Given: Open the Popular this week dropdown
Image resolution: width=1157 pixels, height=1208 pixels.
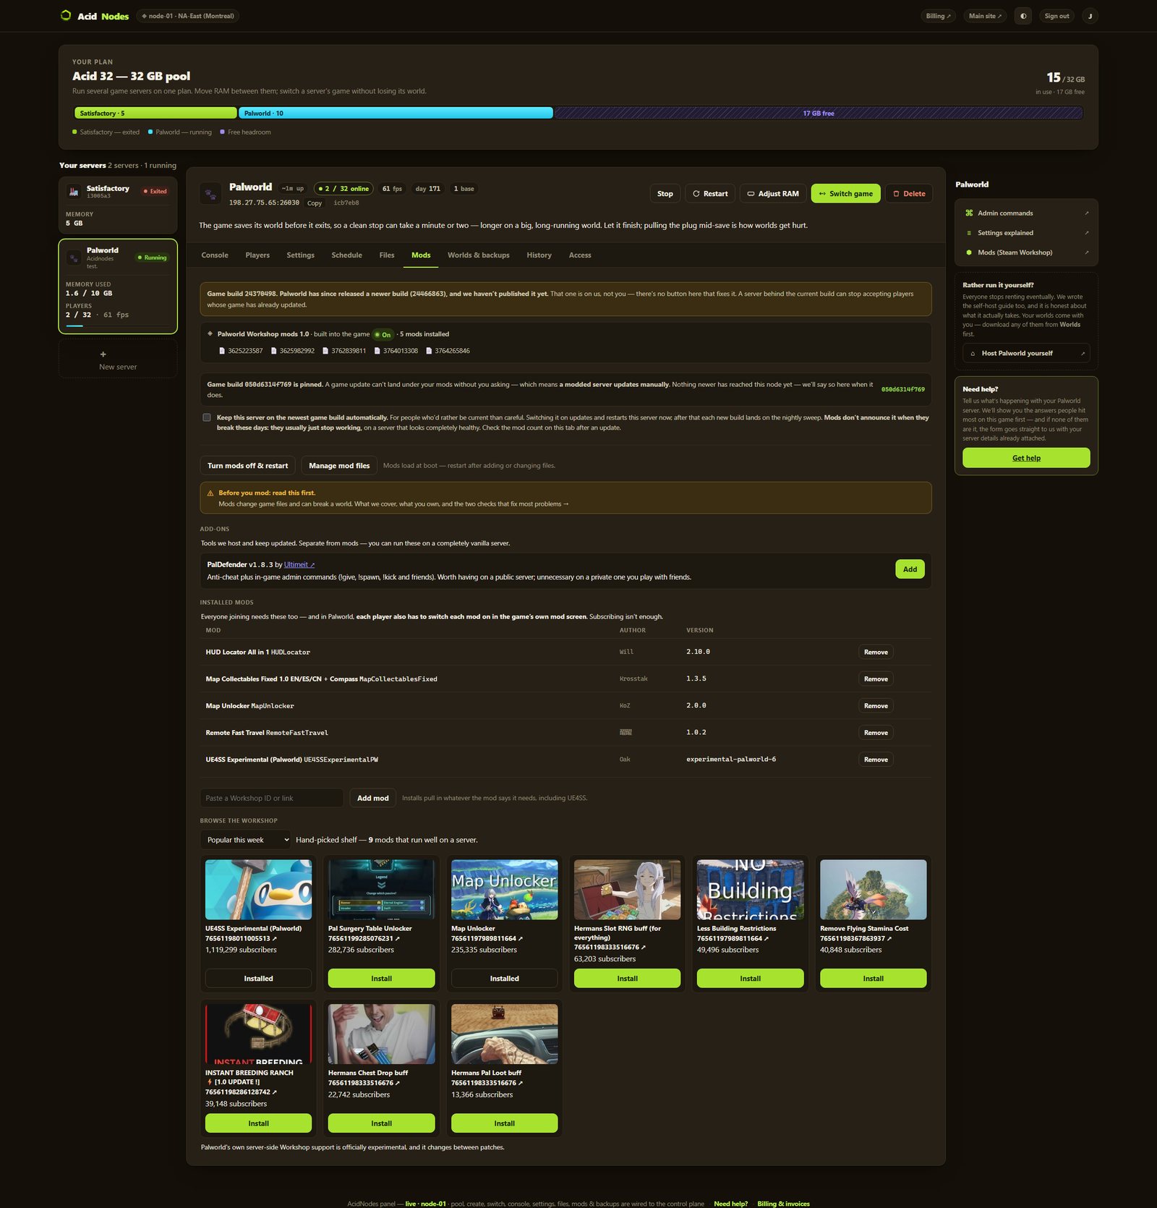Looking at the screenshot, I should click(245, 840).
